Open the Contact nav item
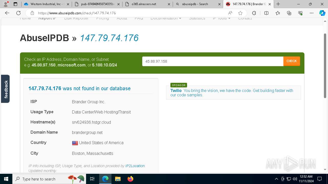This screenshot has width=328, height=184. pyautogui.click(x=245, y=18)
